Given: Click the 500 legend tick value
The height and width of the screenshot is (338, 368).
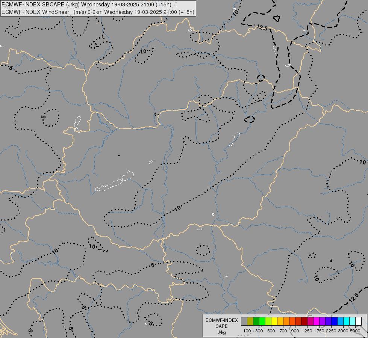Looking at the screenshot, I should click(271, 331).
